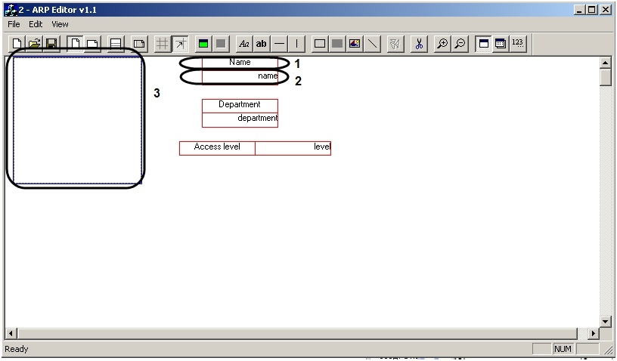Click the 'Ready' status bar text

[17, 349]
